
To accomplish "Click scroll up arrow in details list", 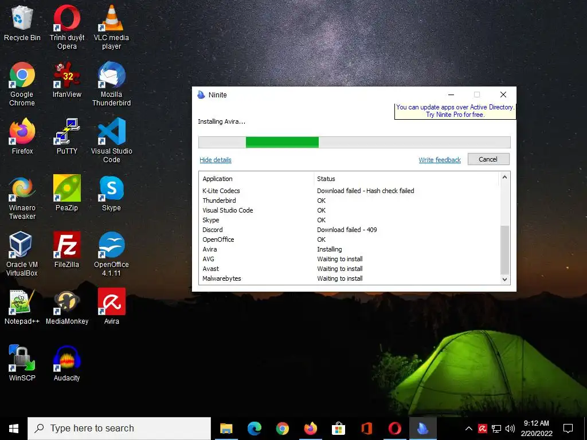I will click(x=504, y=178).
